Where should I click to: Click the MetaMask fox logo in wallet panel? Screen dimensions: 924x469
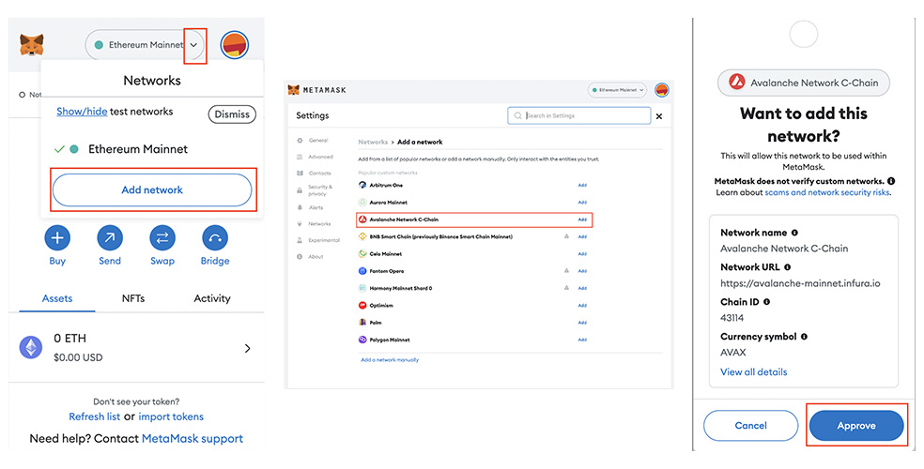32,45
